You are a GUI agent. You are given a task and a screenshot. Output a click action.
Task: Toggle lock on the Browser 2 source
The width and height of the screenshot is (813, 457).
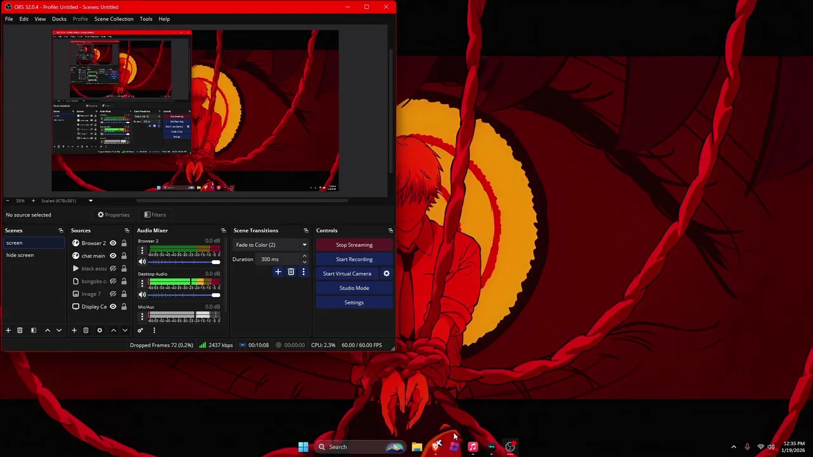point(124,243)
